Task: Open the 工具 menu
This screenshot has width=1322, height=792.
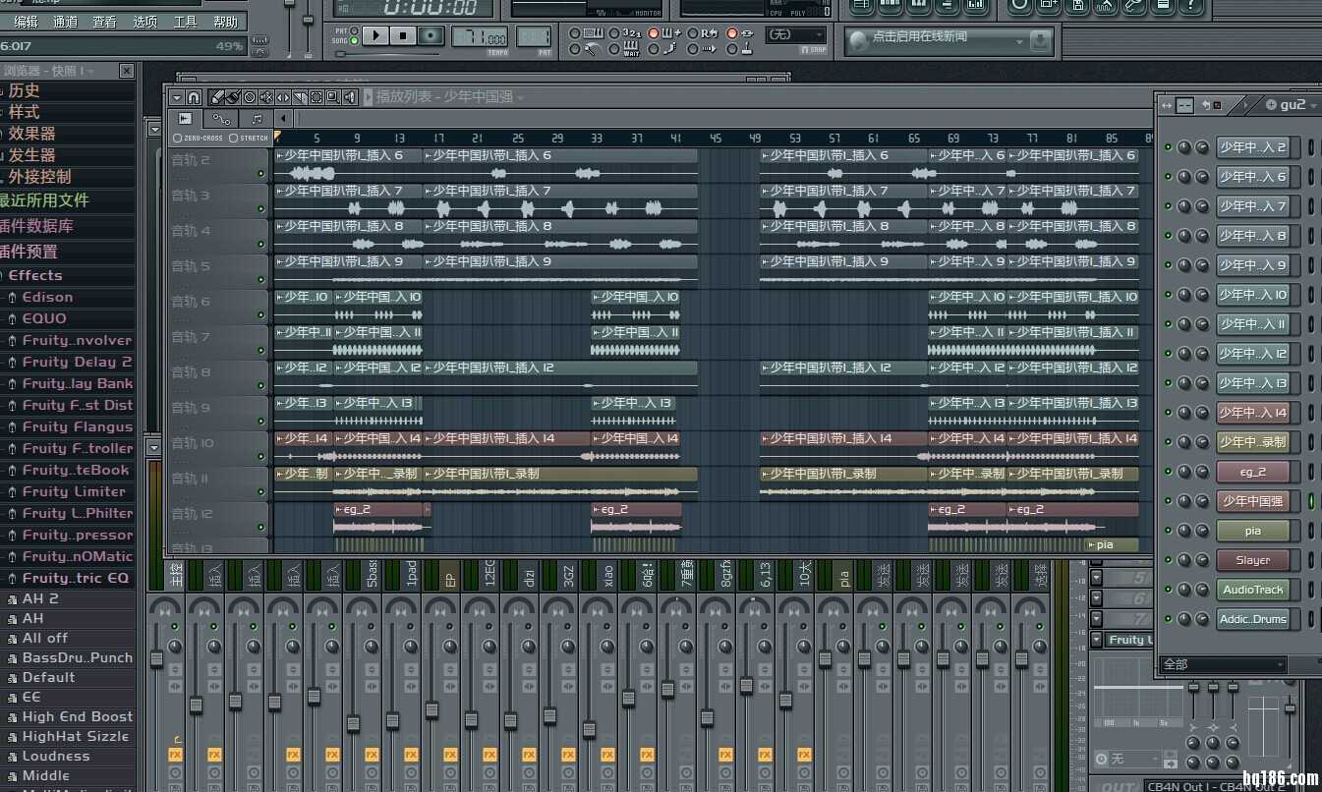Action: point(185,22)
